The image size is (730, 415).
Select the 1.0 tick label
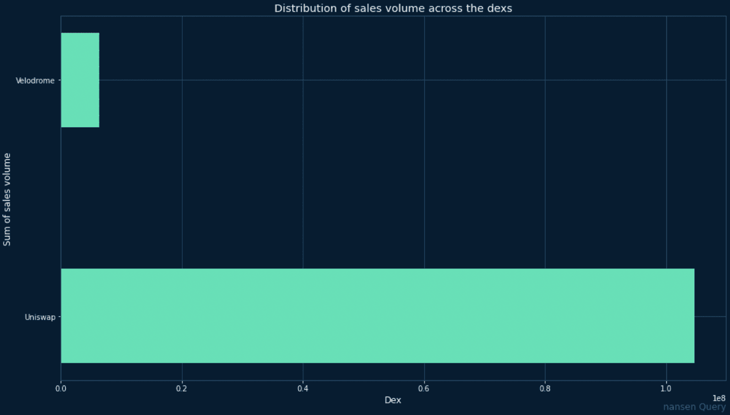[x=665, y=387]
